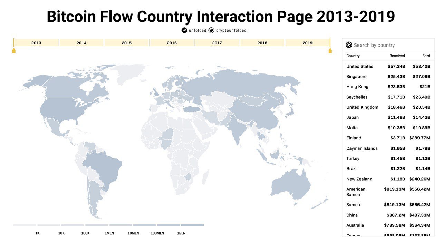Click Madagascar on the world map
Viewport: 442px width, 248px height.
tap(205, 177)
